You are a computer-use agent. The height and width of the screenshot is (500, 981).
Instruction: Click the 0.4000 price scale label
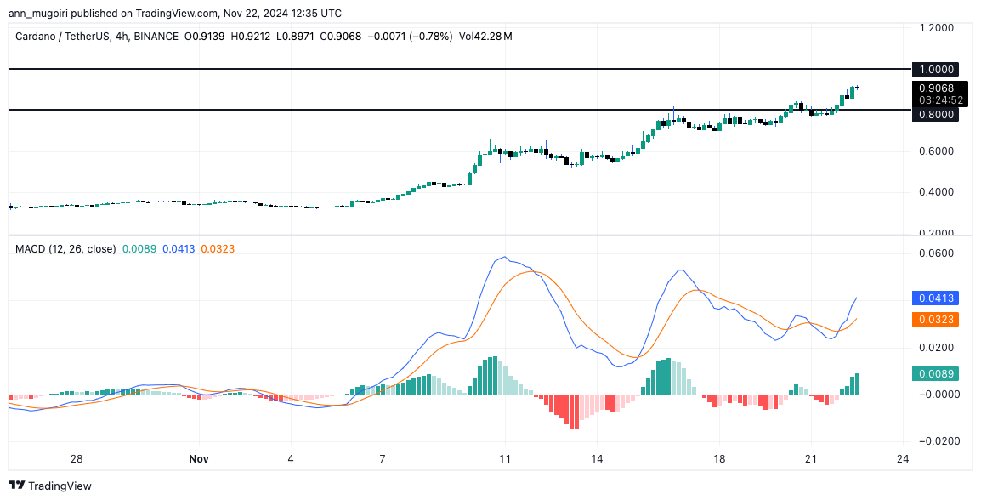[x=936, y=192]
